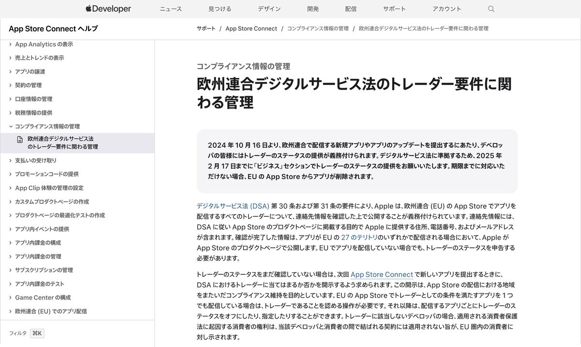Go to App Store Connect in the breadcrumb
581x347 pixels.
[x=251, y=29]
